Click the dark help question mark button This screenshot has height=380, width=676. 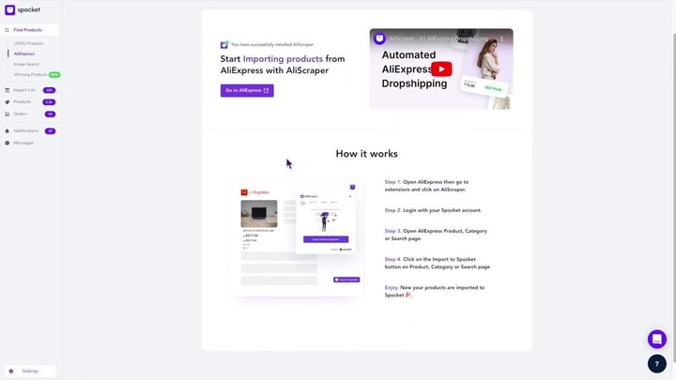pos(657,363)
